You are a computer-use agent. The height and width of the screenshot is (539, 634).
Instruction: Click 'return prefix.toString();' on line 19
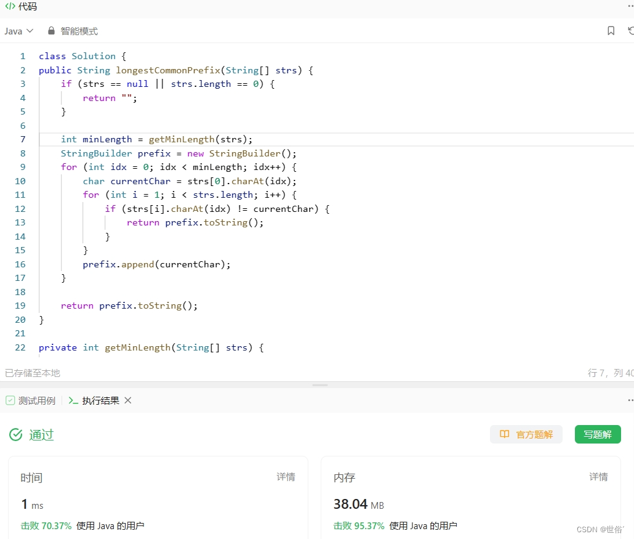coord(129,306)
